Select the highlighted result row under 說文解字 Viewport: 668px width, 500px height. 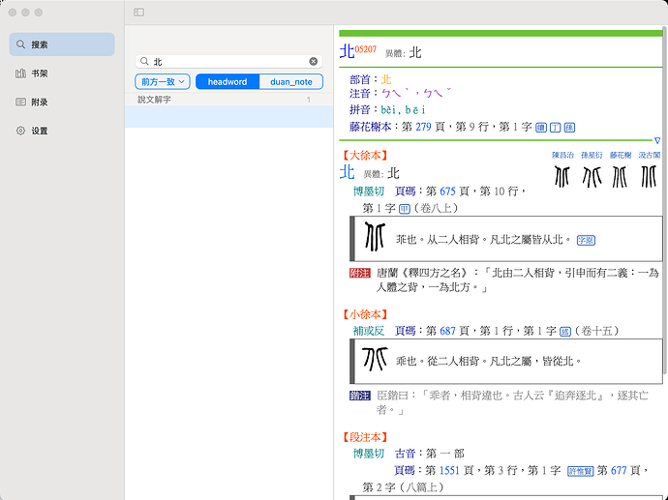(x=228, y=117)
